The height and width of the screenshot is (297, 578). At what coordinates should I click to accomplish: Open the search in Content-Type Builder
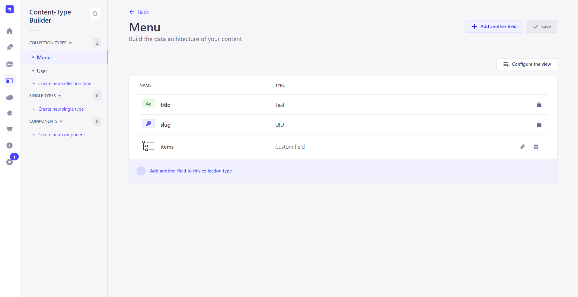[95, 14]
